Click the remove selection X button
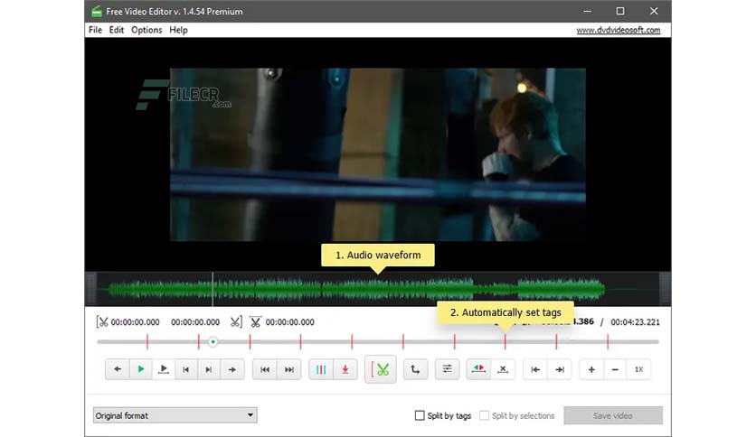Image resolution: width=756 pixels, height=437 pixels. click(x=503, y=369)
